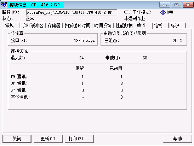The image size is (194, 146).
Task: Switch to the 诊断缓冲区 tab
Action: click(x=33, y=25)
